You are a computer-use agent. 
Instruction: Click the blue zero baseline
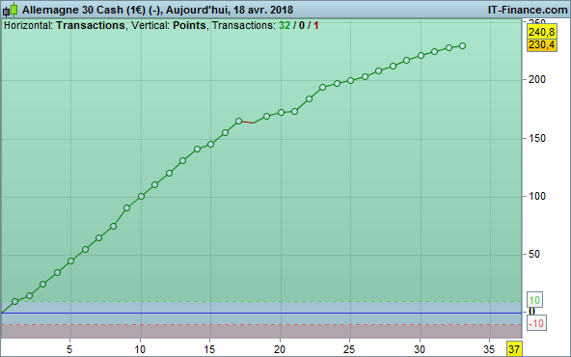(x=261, y=313)
